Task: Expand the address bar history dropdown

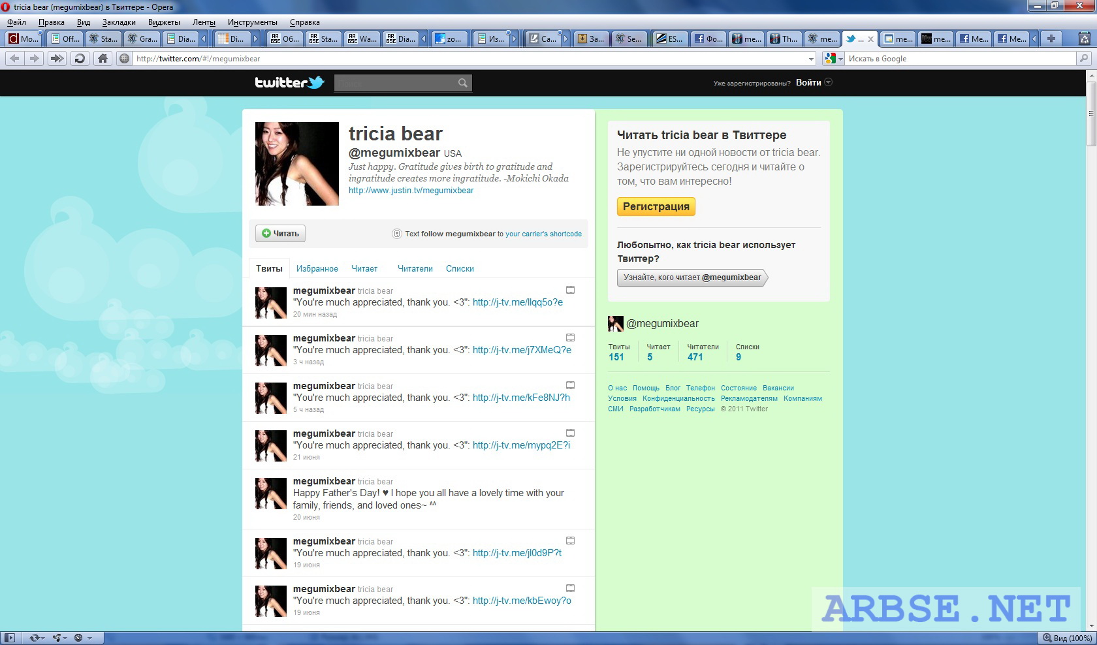Action: click(x=811, y=59)
